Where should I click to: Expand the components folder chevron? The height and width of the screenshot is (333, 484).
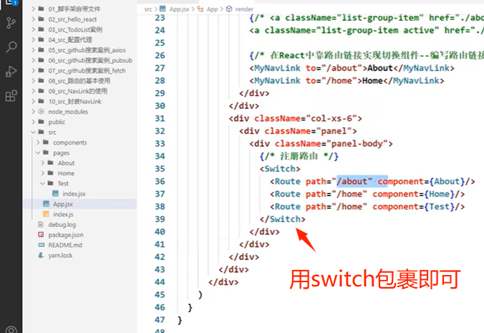tap(38, 143)
